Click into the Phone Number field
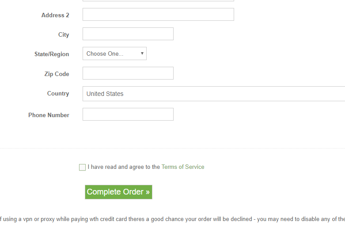 tap(128, 114)
